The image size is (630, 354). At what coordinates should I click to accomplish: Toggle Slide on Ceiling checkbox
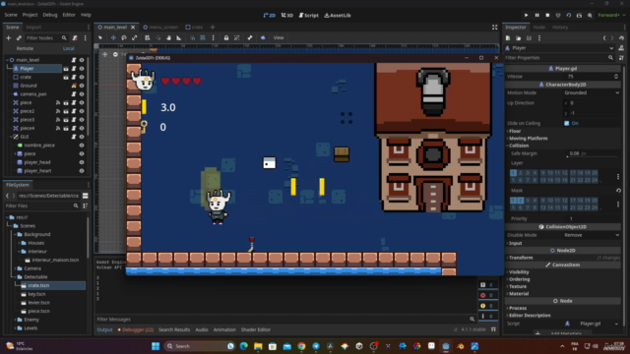coord(567,123)
